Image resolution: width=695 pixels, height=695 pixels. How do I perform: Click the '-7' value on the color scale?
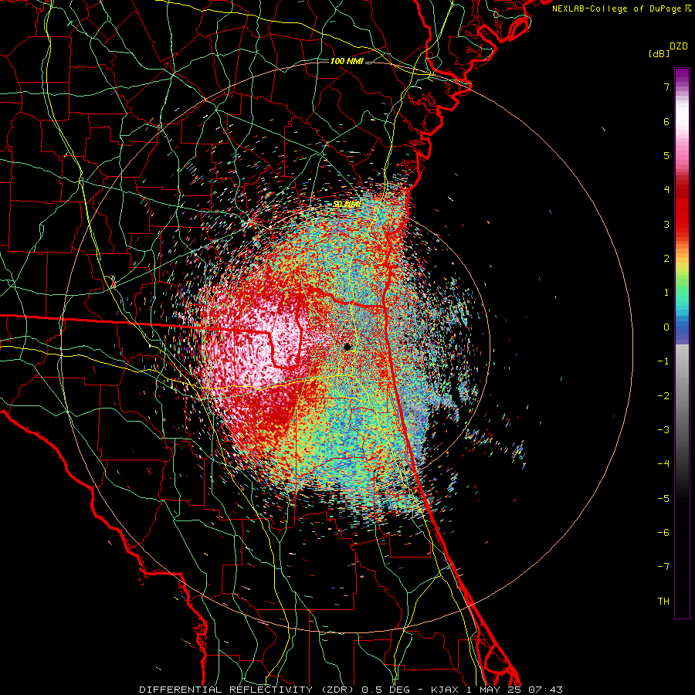coord(663,567)
